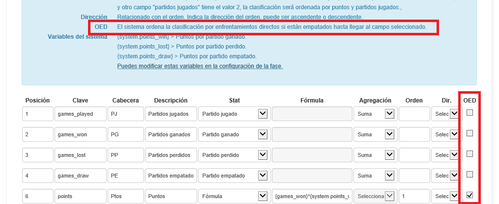Image resolution: width=499 pixels, height=204 pixels.
Task: Click the games_played Clave input field
Action: click(80, 114)
